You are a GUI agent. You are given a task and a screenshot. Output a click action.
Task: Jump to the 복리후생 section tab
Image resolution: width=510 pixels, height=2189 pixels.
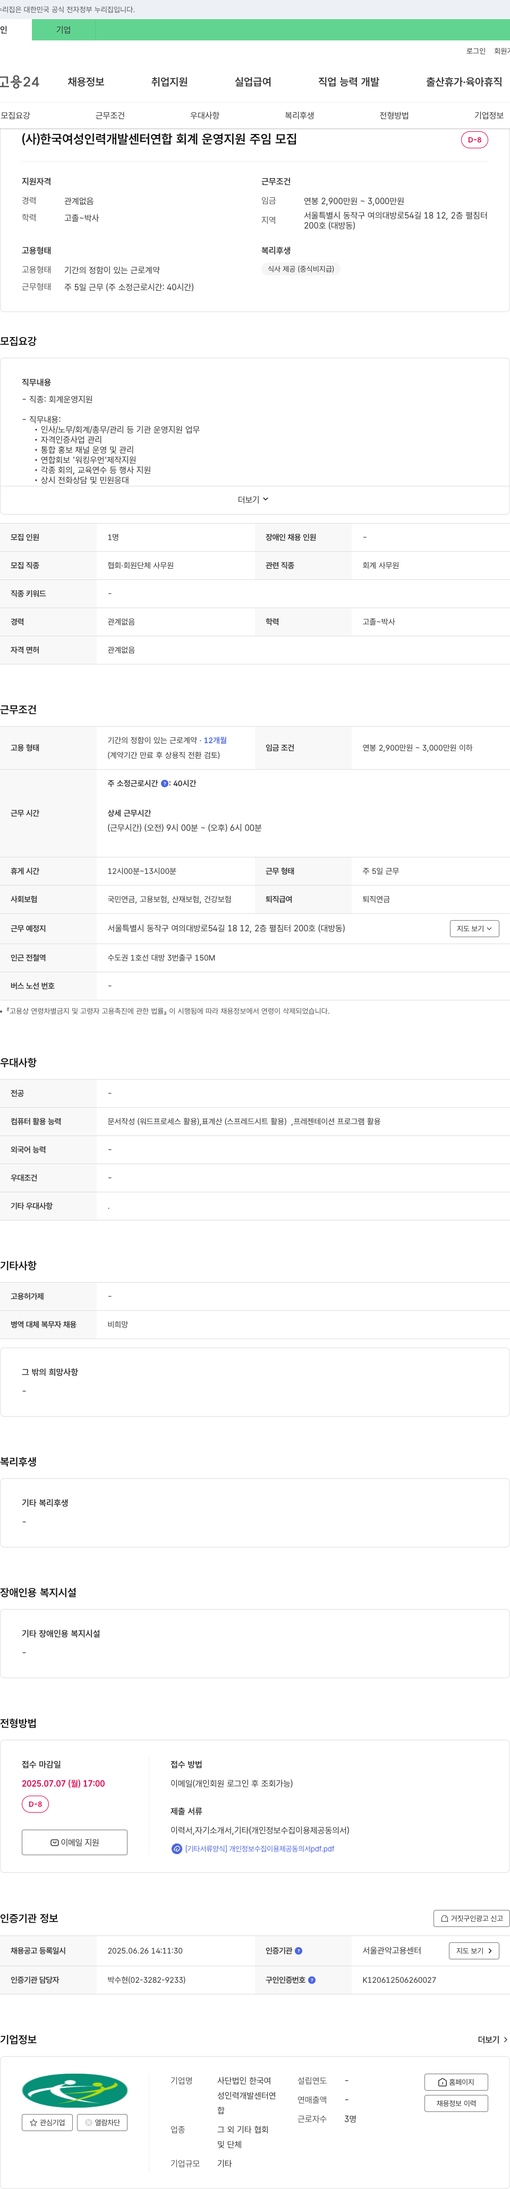[x=300, y=115]
